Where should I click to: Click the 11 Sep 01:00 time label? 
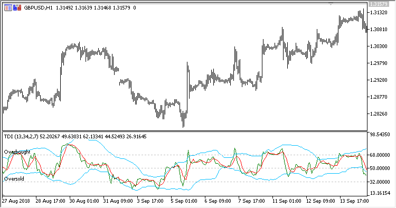pyautogui.click(x=287, y=201)
